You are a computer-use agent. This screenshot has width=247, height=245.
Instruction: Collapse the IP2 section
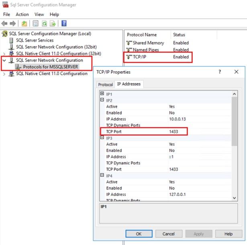click(x=102, y=100)
